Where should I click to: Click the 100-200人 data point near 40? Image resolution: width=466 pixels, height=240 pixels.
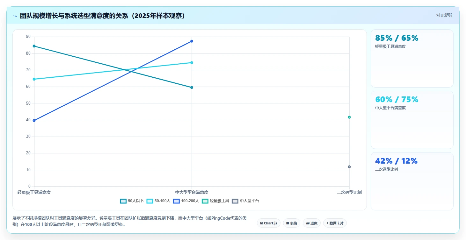click(34, 121)
